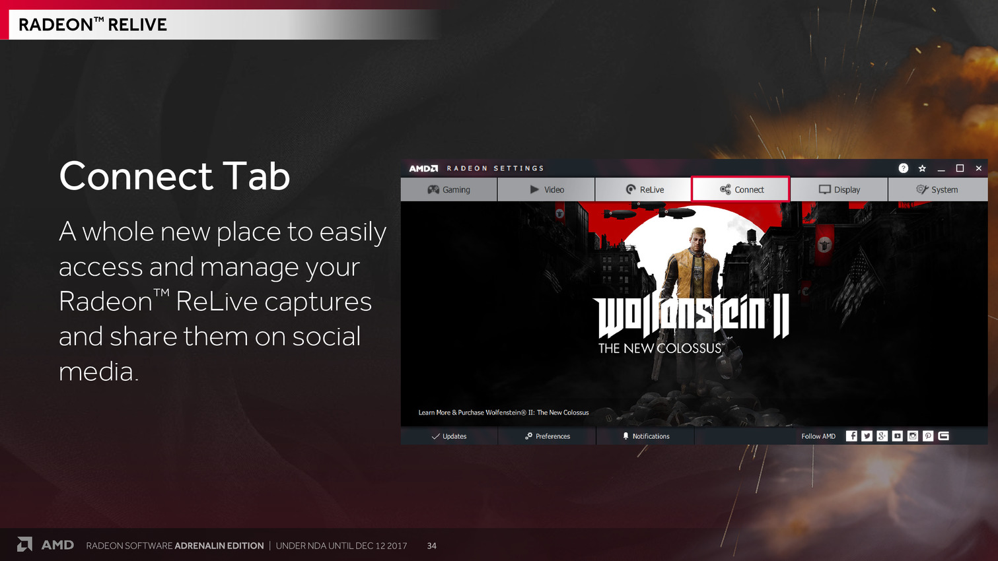
Task: Click the Gaming Evolved G icon
Action: (x=943, y=436)
